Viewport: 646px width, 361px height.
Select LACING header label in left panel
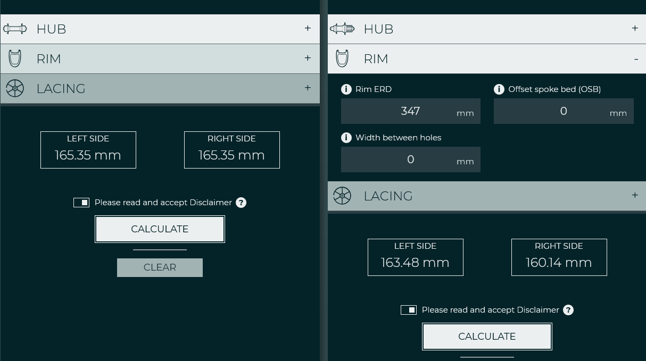pyautogui.click(x=61, y=89)
